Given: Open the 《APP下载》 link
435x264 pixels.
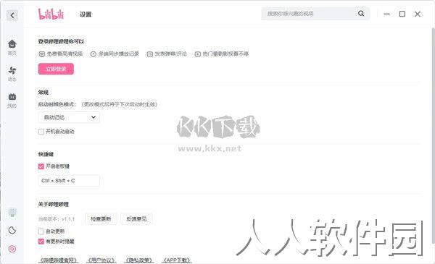Looking at the screenshot, I should pos(177,260).
